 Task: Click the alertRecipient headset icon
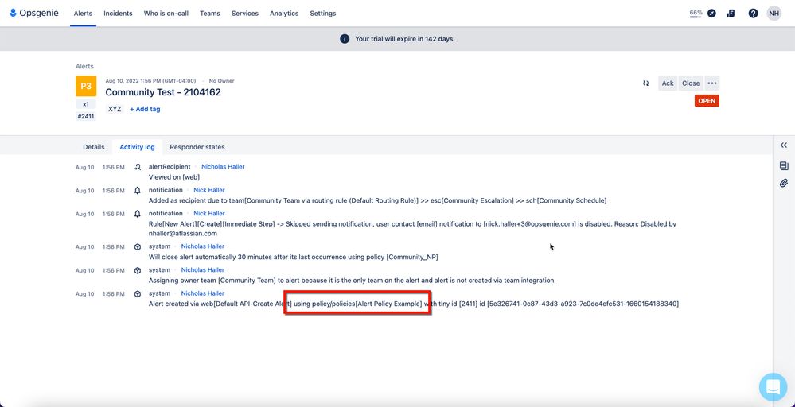tap(138, 167)
